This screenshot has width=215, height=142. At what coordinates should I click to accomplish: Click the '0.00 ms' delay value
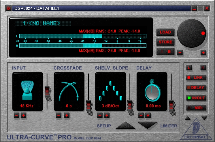pyautogui.click(x=153, y=106)
